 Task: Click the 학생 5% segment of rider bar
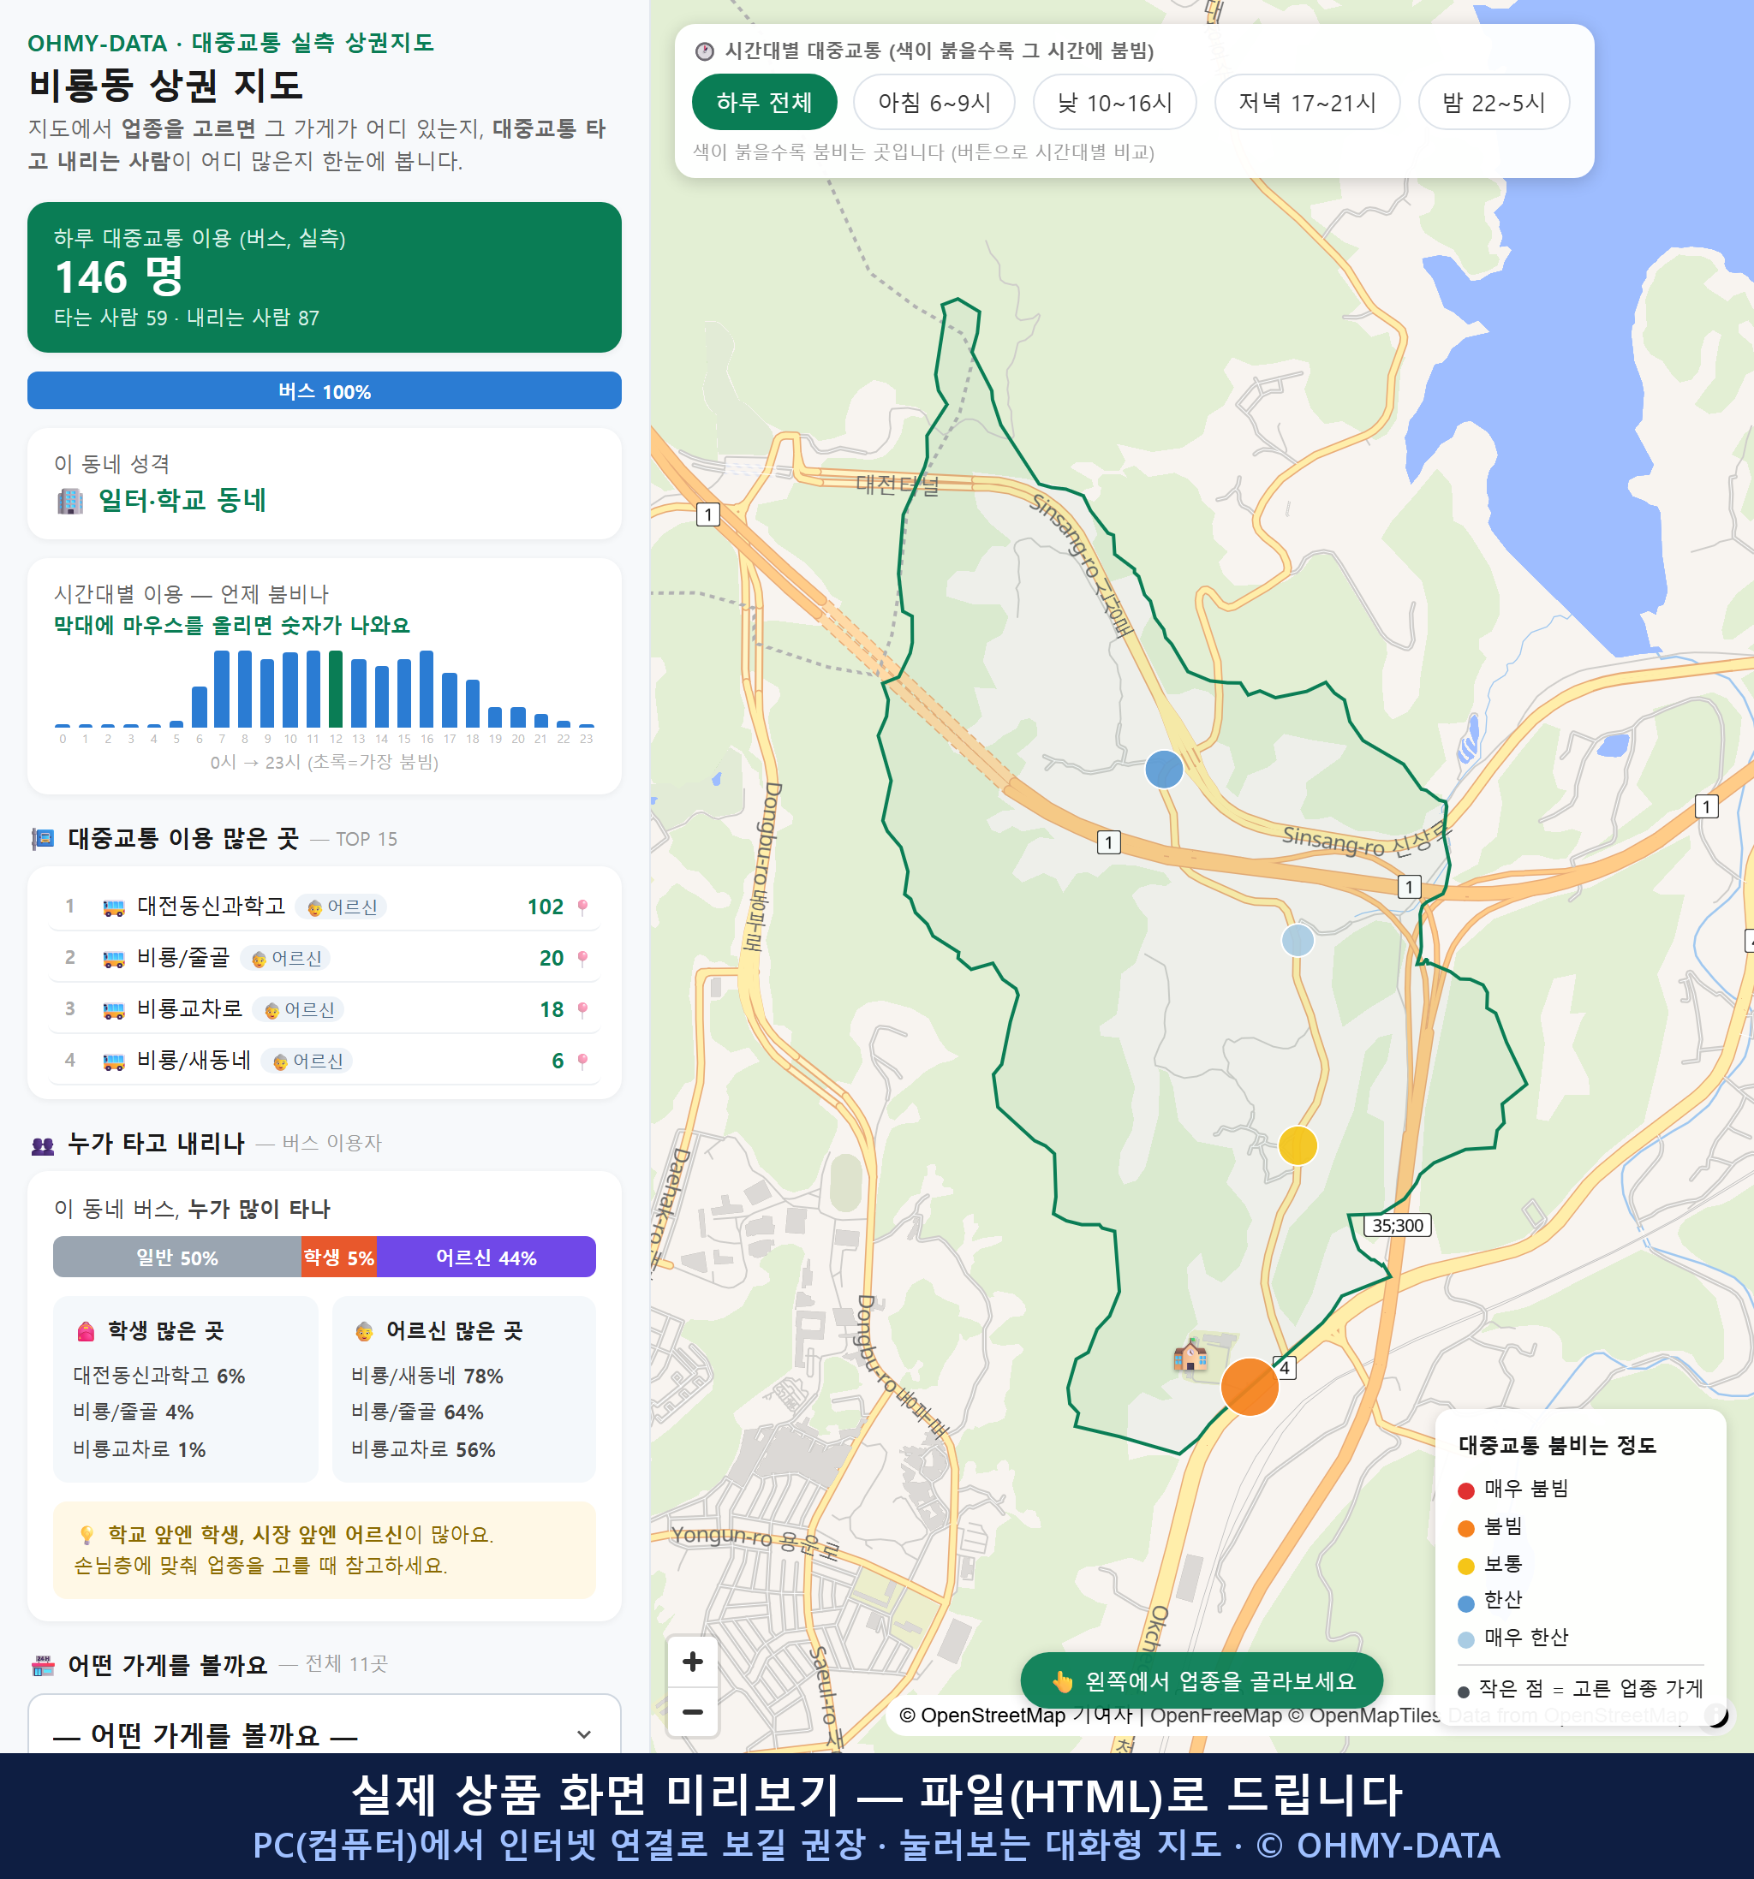[338, 1257]
